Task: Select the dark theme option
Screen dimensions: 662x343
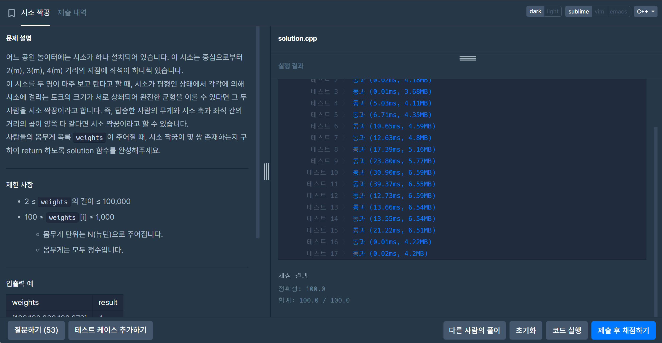Action: [x=535, y=12]
